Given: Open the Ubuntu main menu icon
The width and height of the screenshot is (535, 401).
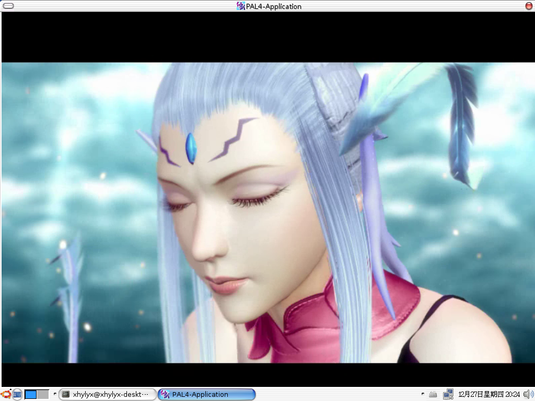Looking at the screenshot, I should coord(6,395).
